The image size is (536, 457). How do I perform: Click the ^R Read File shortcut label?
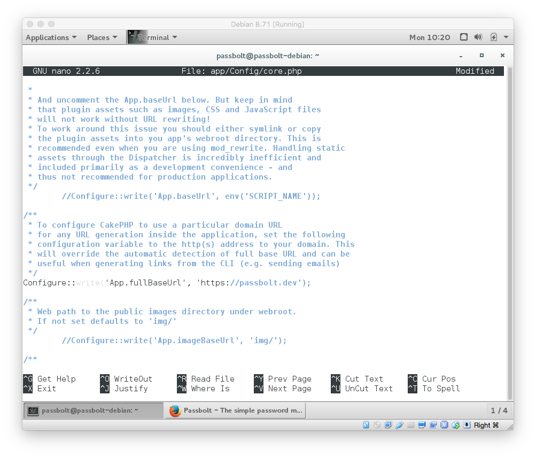[x=206, y=379]
